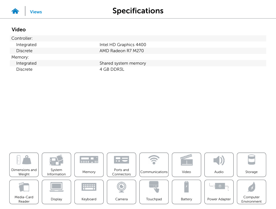Viewport: 276px width, 209px height.
Task: Show Communications specifications
Action: [x=154, y=165]
